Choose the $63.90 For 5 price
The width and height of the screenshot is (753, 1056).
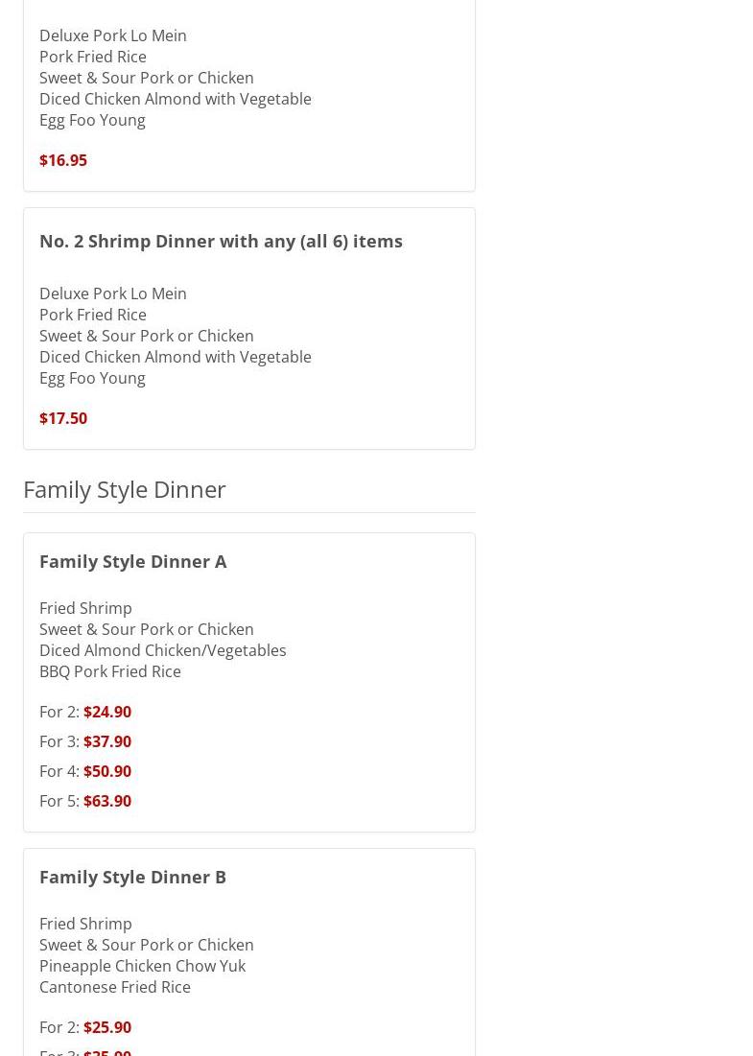click(x=107, y=801)
